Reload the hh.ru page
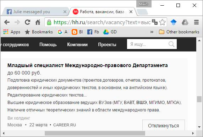This screenshot has height=137, width=203. 27,22
